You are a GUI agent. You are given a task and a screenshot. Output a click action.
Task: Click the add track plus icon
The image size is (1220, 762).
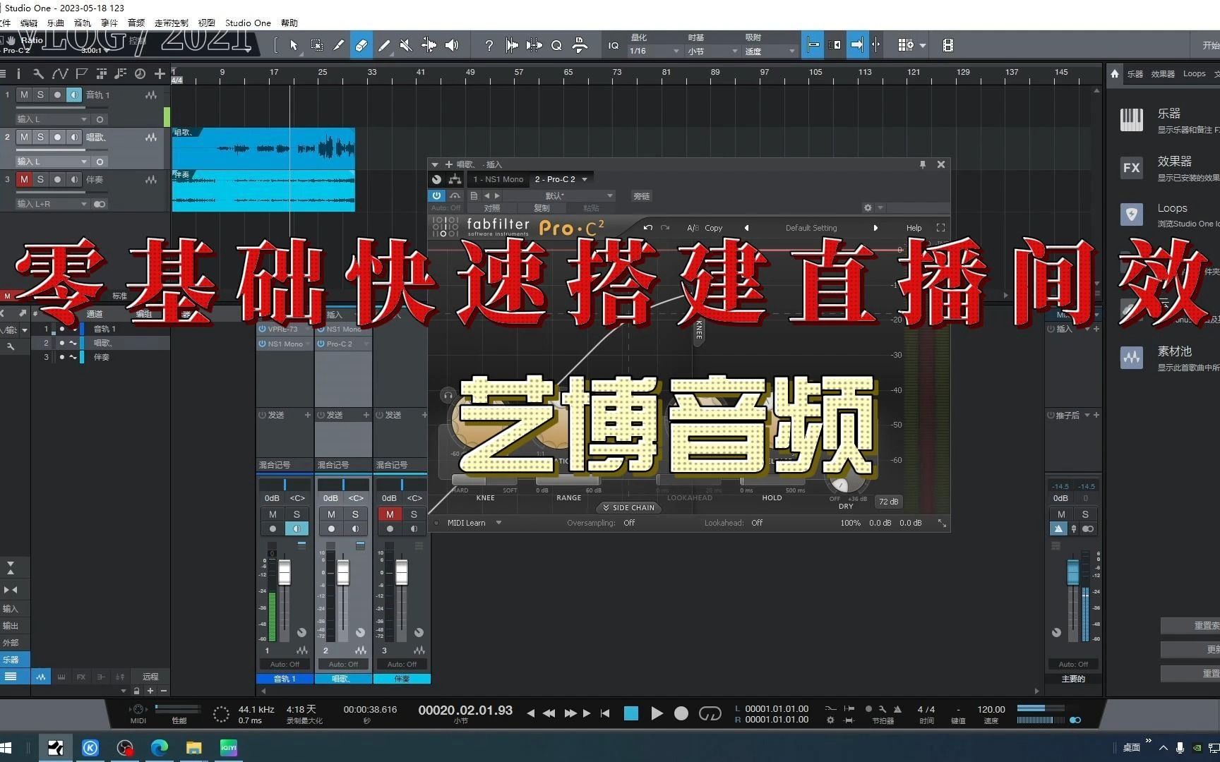[x=160, y=73]
